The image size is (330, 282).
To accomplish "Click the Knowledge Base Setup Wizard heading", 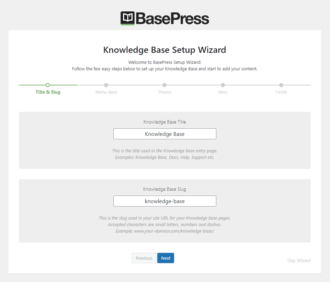I will click(164, 50).
